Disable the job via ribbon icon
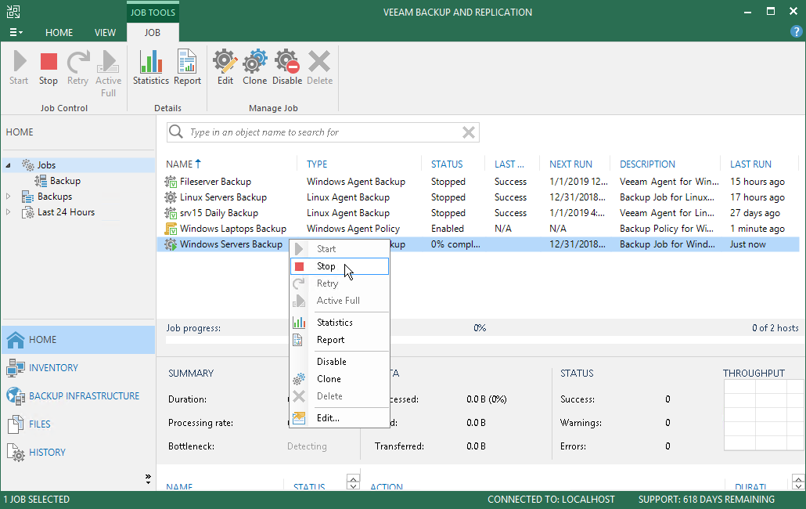This screenshot has height=509, width=806. (287, 68)
